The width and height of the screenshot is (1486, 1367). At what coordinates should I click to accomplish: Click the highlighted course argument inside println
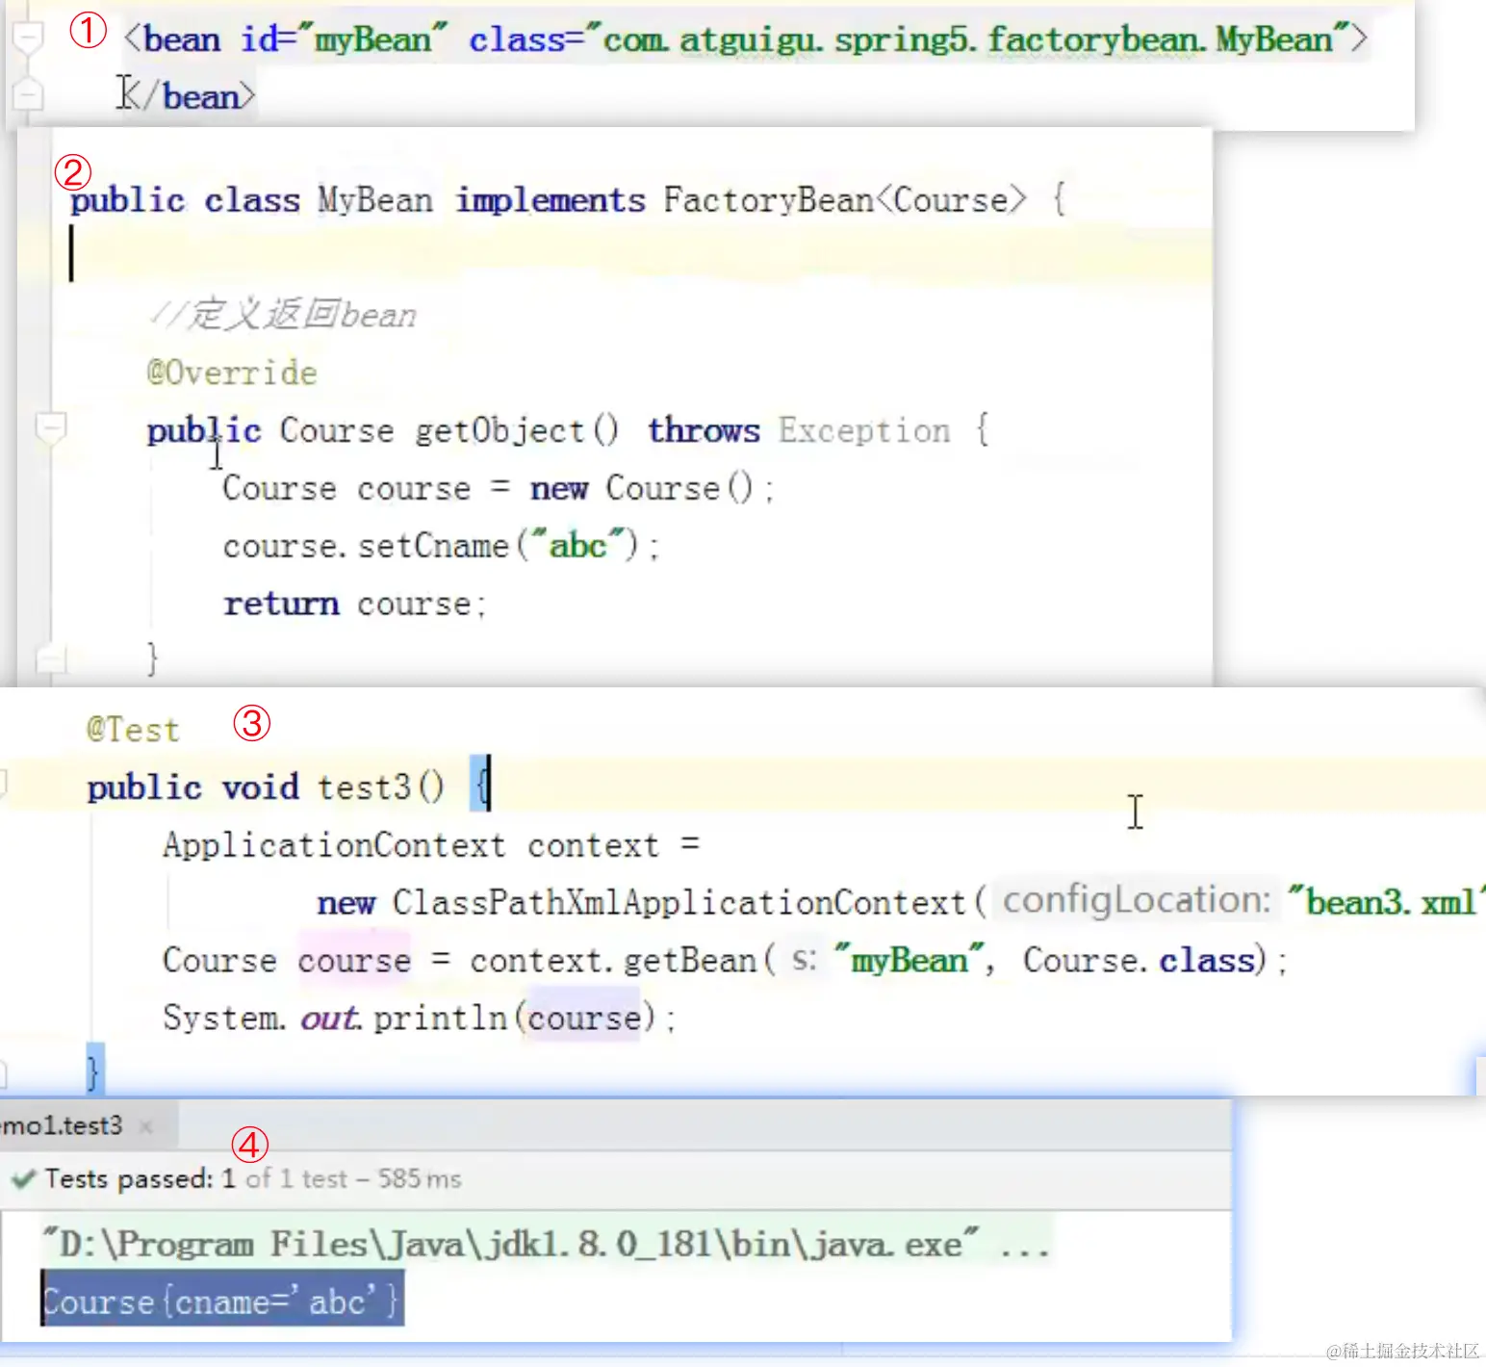(x=584, y=1019)
